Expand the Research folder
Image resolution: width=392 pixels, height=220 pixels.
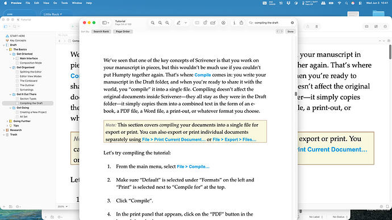4,130
